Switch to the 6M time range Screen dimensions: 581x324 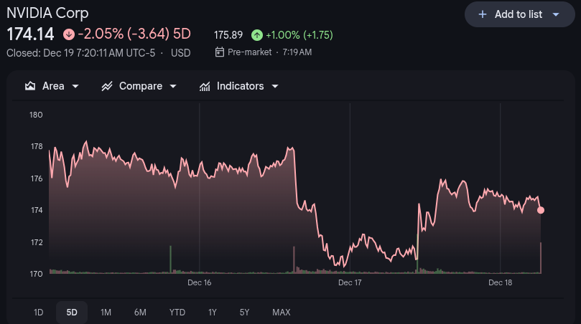(x=140, y=313)
